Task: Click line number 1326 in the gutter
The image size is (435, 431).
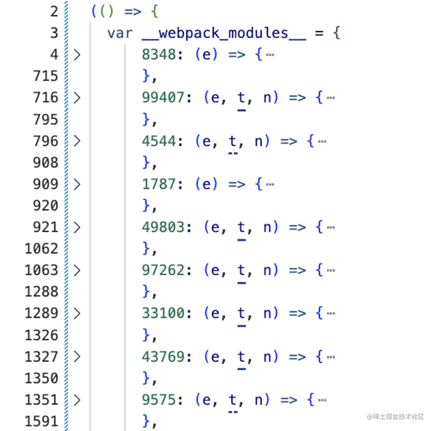Action: click(x=41, y=336)
